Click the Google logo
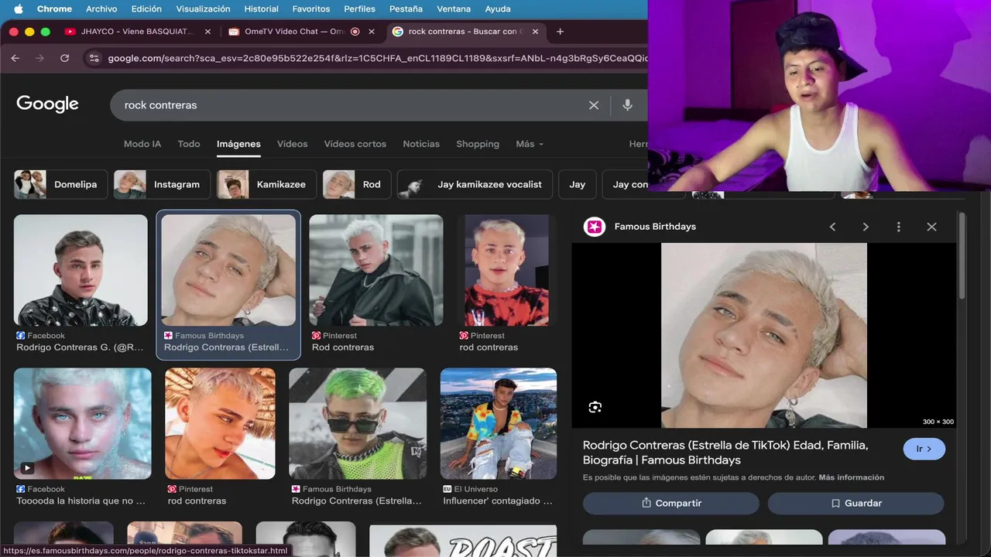 point(47,104)
